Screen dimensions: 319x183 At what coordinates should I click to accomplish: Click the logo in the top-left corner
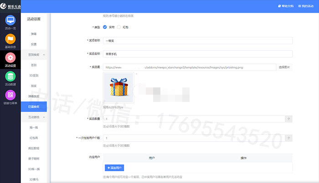coord(10,6)
